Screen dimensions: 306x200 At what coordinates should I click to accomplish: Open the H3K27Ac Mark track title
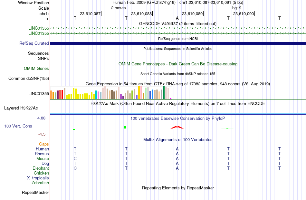177,103
